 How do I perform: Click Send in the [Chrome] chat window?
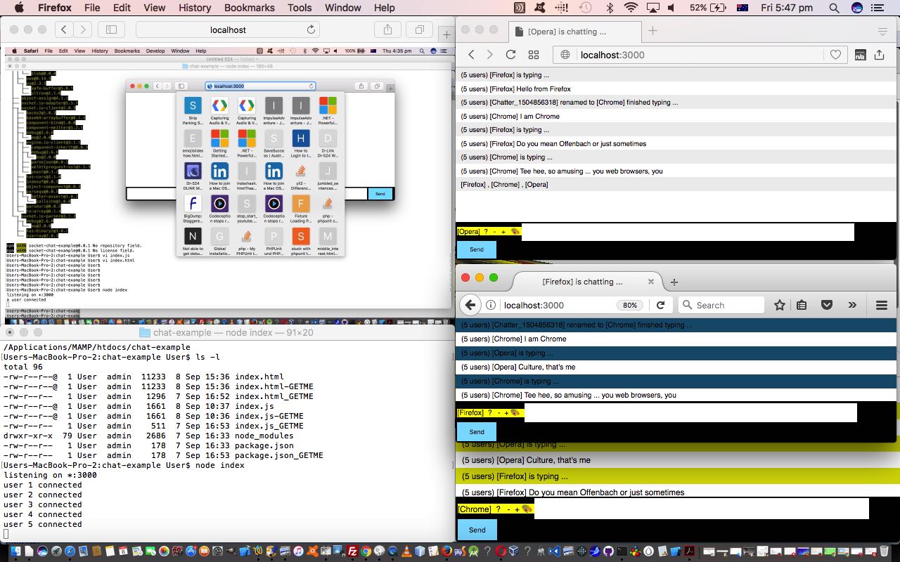[x=477, y=529]
